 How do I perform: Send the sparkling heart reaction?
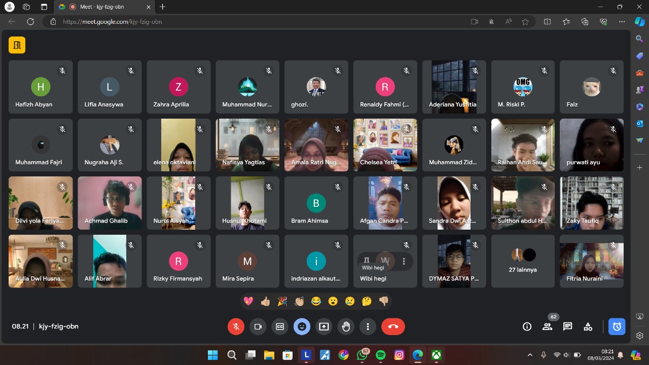tap(248, 301)
